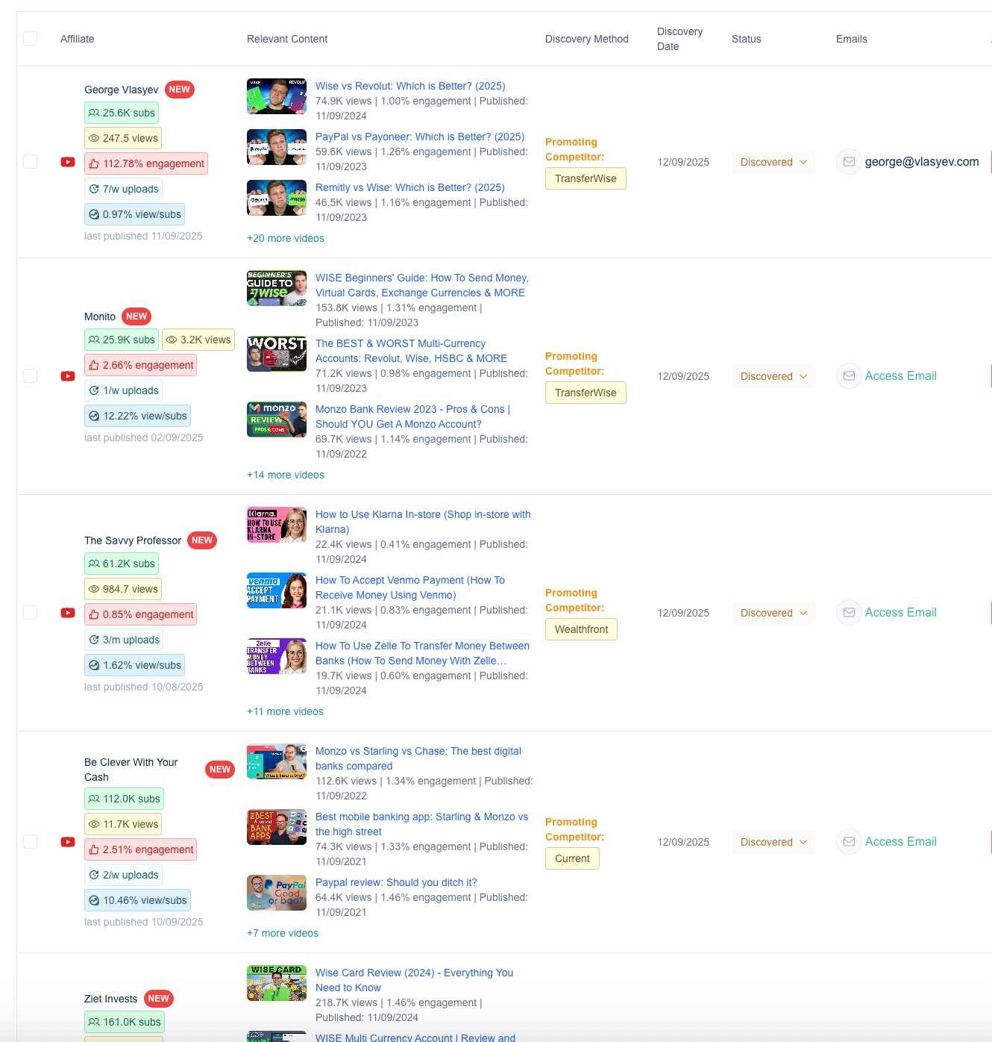Toggle the select-all checkbox in the table header
Viewport: 992px width, 1042px height.
click(x=31, y=39)
